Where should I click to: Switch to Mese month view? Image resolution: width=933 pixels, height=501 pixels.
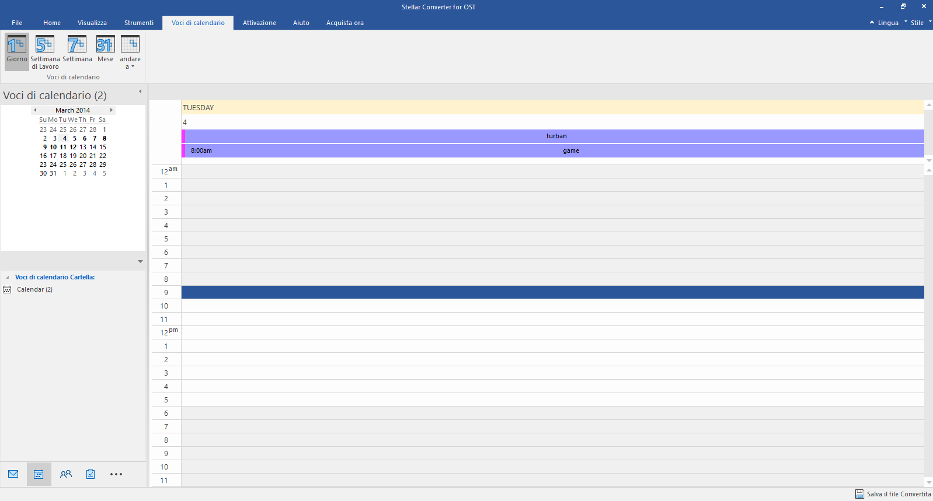pos(106,49)
